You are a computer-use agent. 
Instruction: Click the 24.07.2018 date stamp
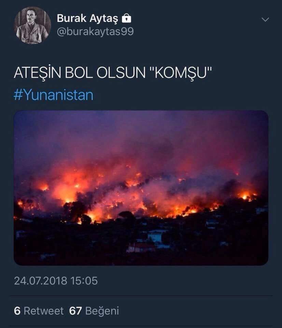41,281
